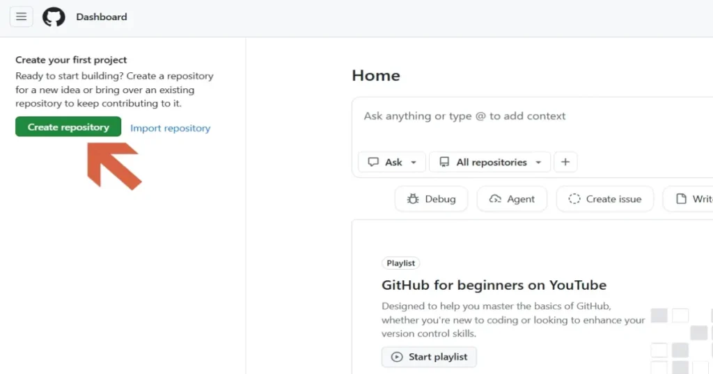The height and width of the screenshot is (374, 713).
Task: Click the speech bubble icon beside Ask
Action: click(x=373, y=162)
